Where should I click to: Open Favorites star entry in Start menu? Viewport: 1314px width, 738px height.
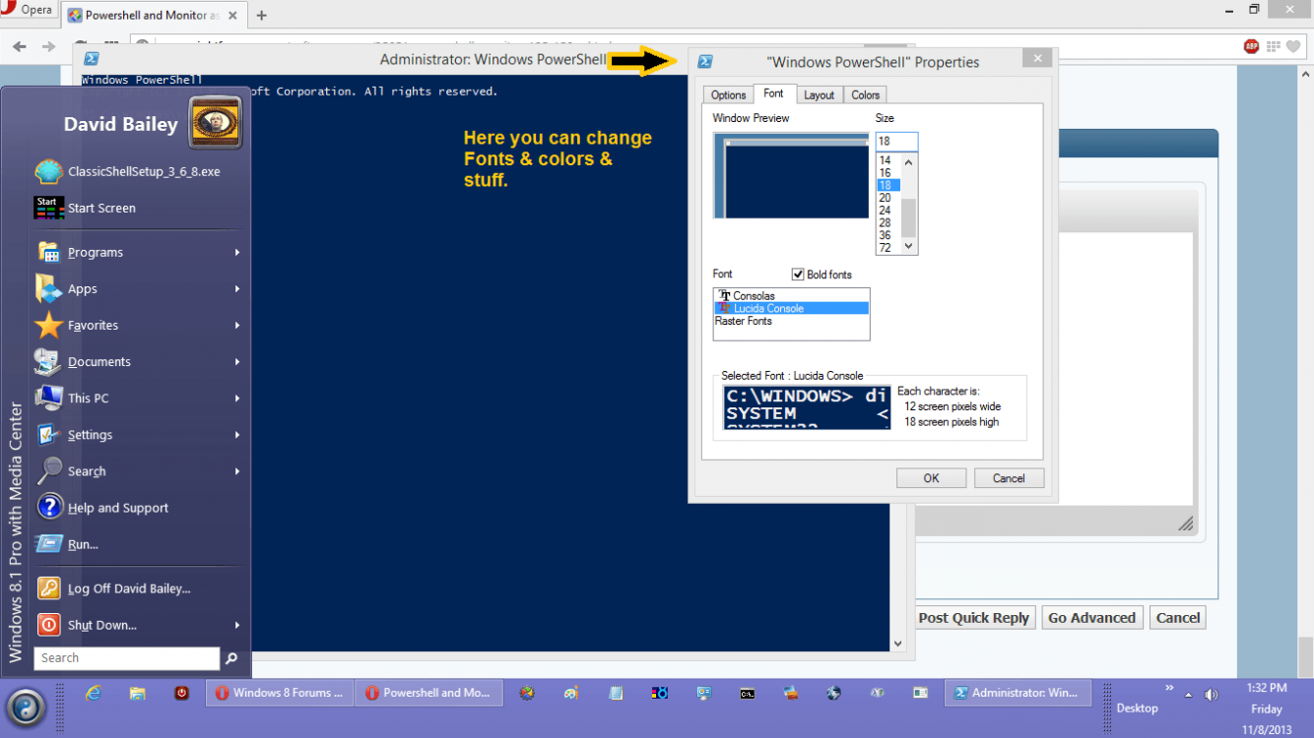click(138, 325)
